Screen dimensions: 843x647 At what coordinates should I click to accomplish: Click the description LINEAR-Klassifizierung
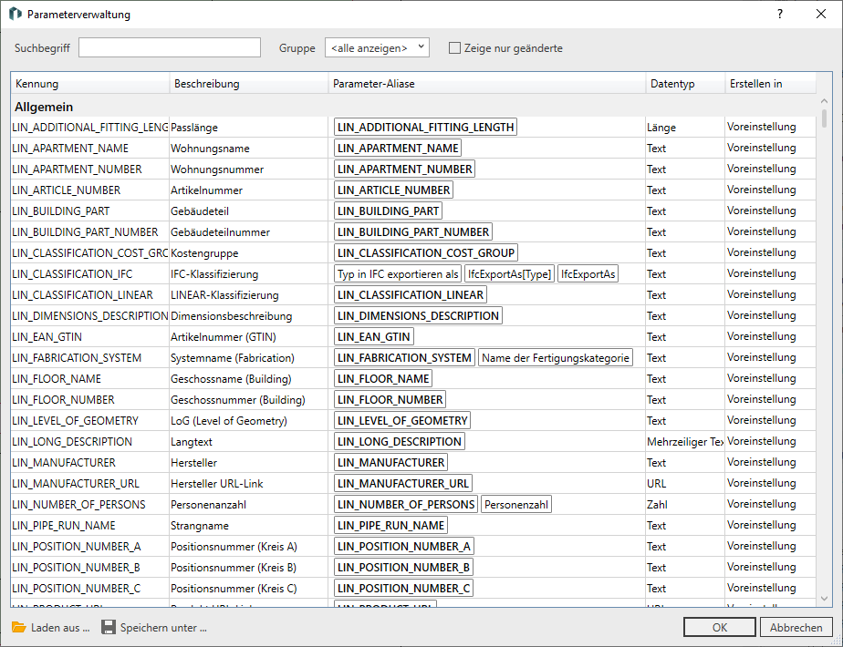224,294
